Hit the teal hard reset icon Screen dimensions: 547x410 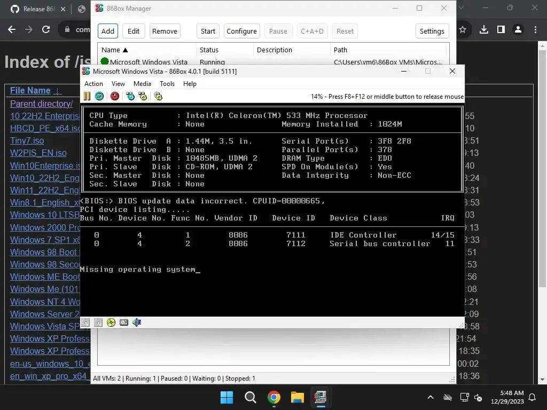(x=99, y=96)
